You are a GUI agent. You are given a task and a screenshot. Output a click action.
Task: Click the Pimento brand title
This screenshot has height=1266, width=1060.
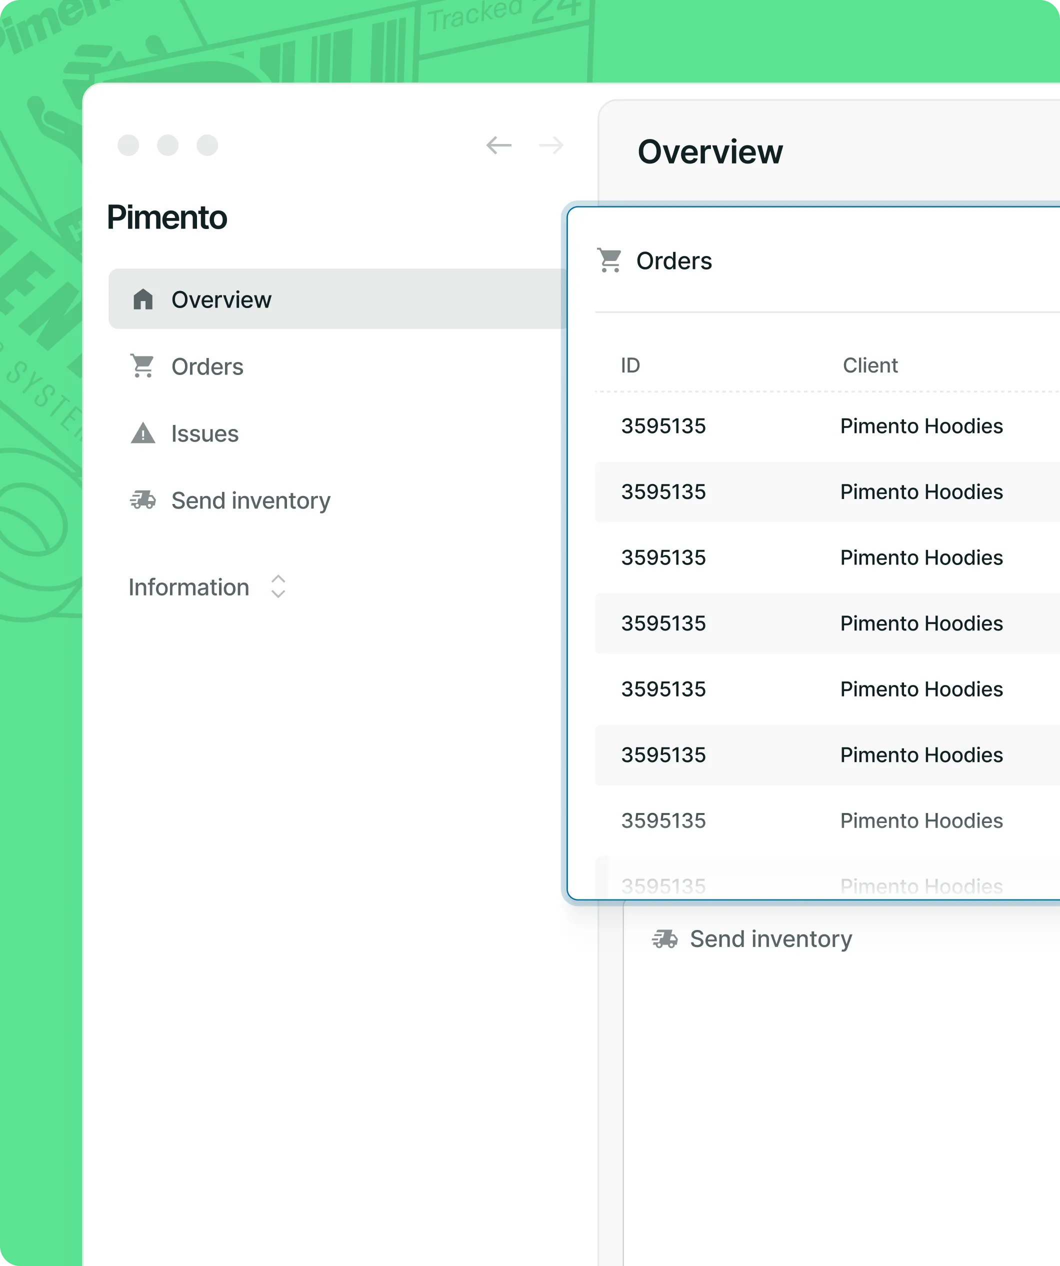(167, 217)
